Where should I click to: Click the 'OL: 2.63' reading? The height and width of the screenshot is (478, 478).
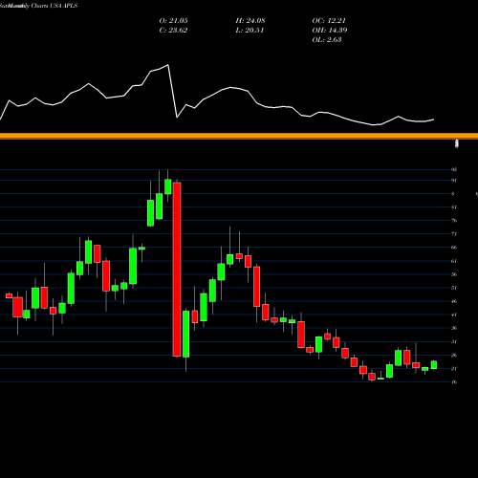coord(327,40)
